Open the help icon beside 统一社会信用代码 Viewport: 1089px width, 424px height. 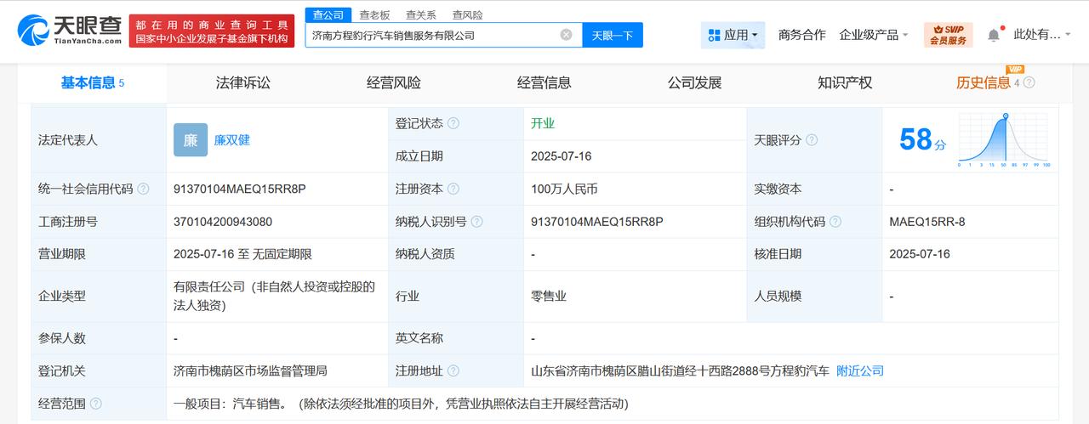[x=143, y=189]
